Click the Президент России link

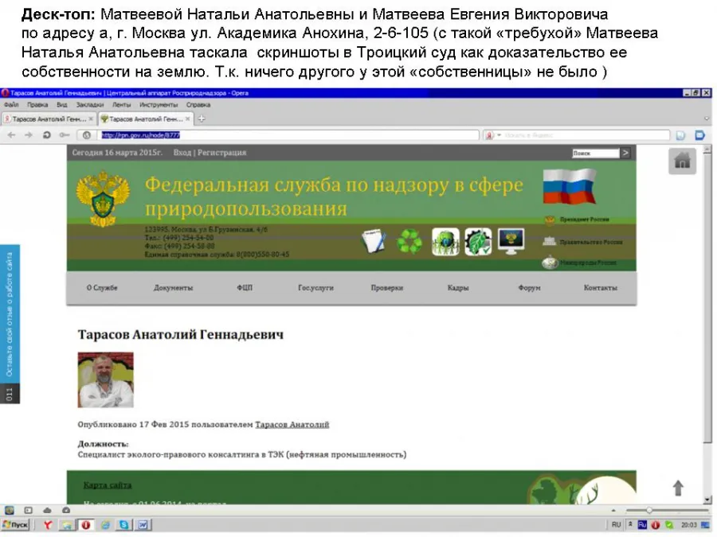584,220
